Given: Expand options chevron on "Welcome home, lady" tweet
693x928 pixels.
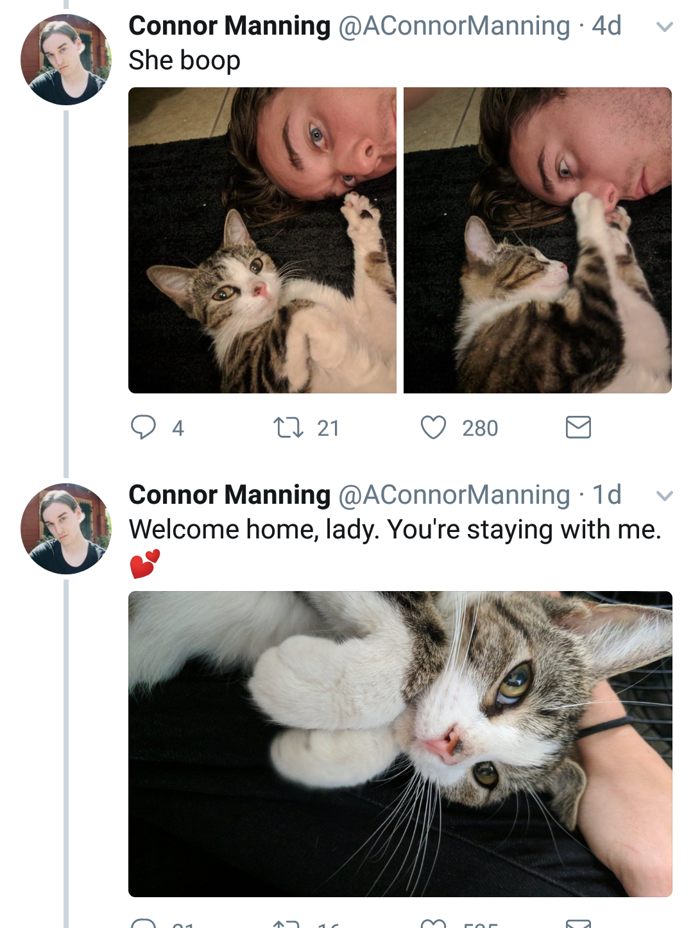Looking at the screenshot, I should click(665, 496).
